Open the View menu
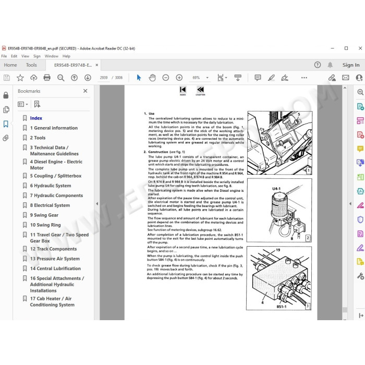 (x=25, y=56)
